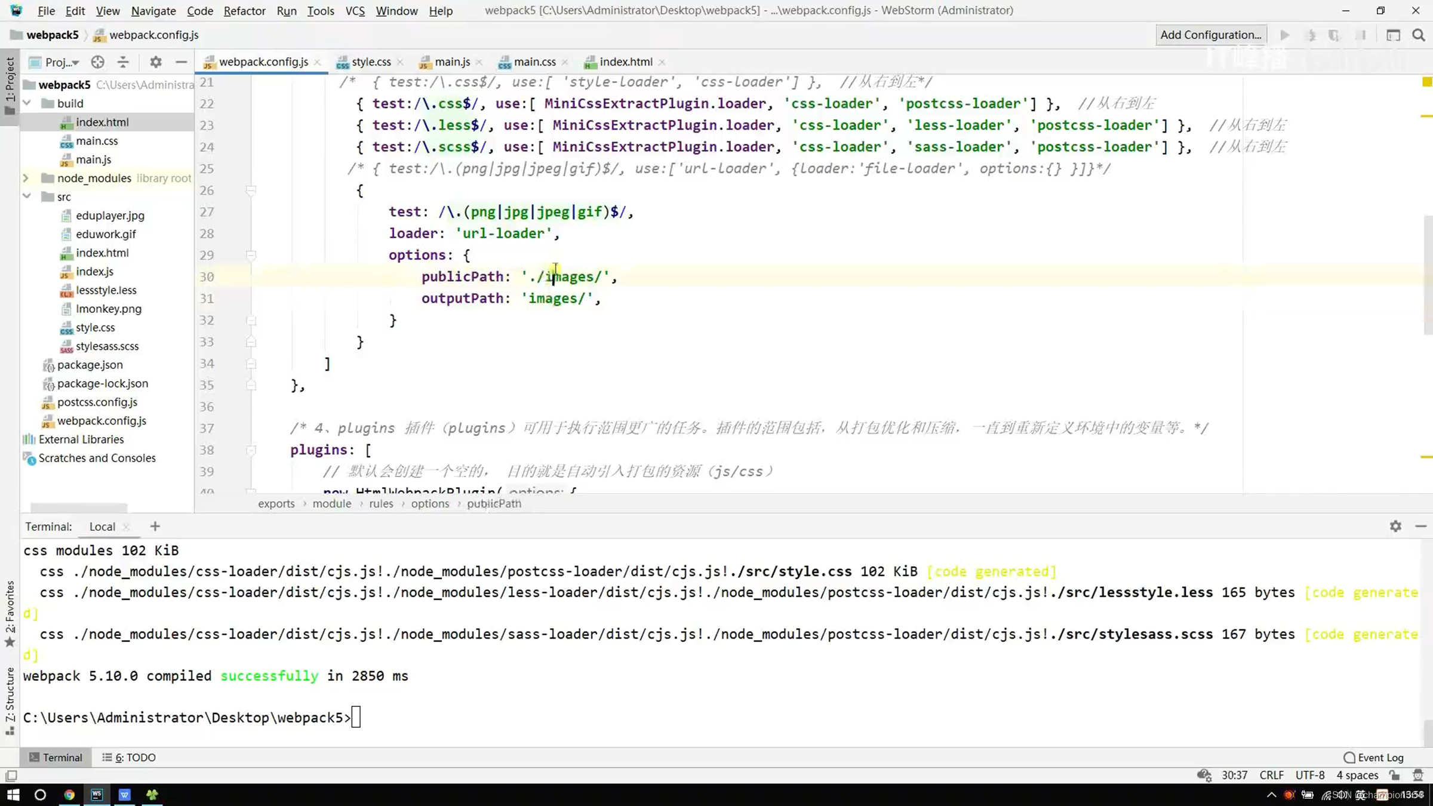Switch to index.html editor tab
Image resolution: width=1433 pixels, height=806 pixels.
[626, 62]
